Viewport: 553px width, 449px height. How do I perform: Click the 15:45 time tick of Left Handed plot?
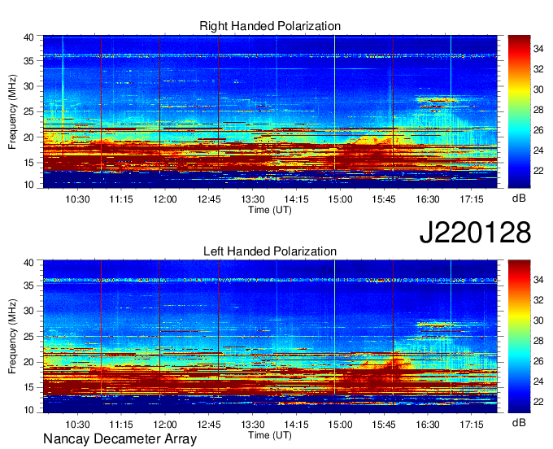384,425
